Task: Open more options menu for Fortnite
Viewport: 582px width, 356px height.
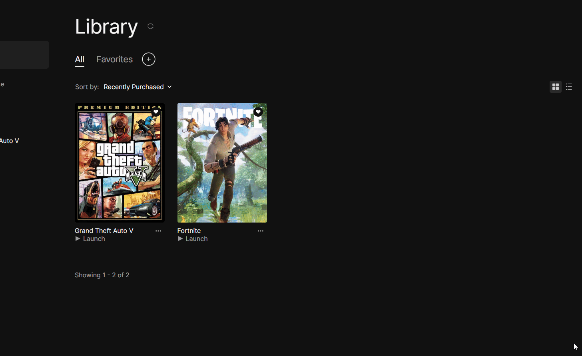Action: pyautogui.click(x=261, y=231)
